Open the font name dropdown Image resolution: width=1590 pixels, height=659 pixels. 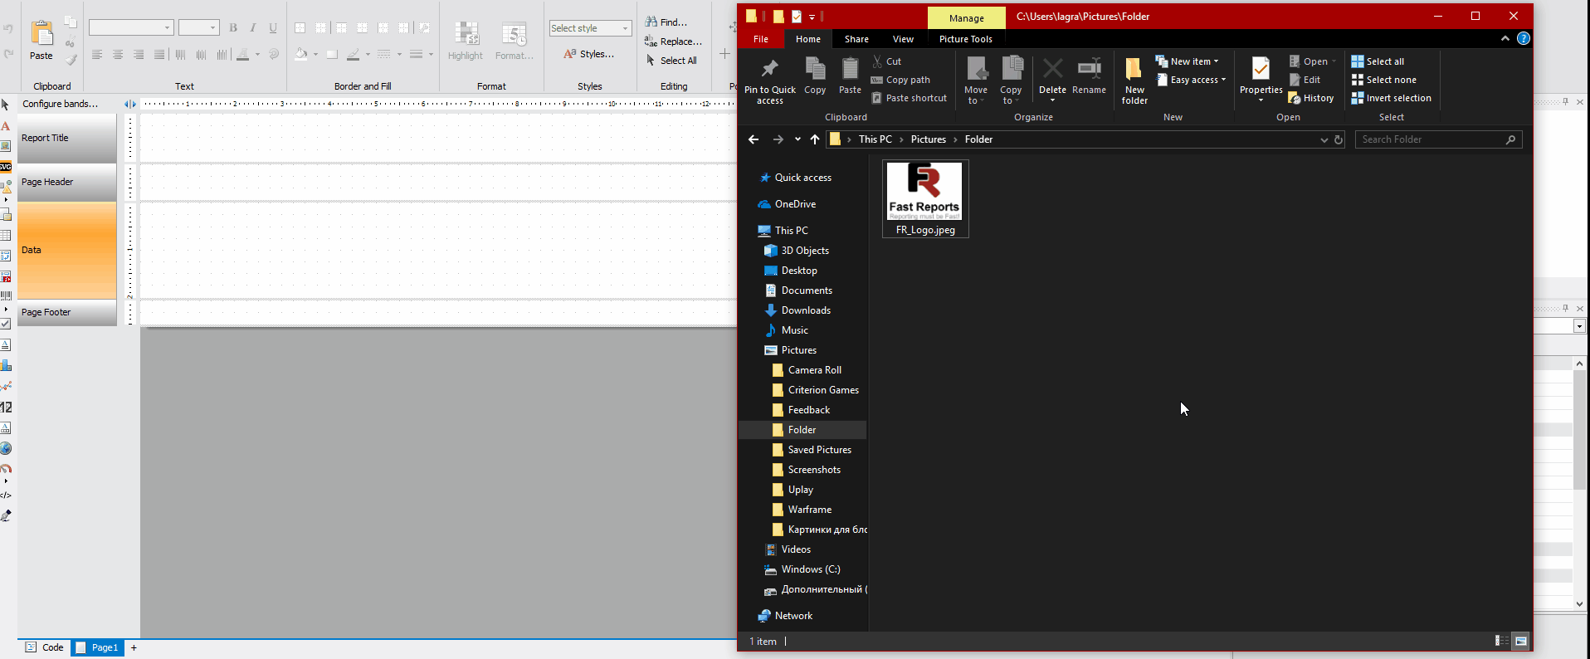[x=167, y=28]
